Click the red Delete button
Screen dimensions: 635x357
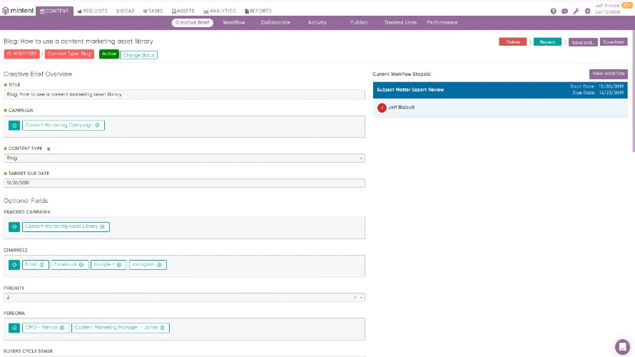(513, 41)
